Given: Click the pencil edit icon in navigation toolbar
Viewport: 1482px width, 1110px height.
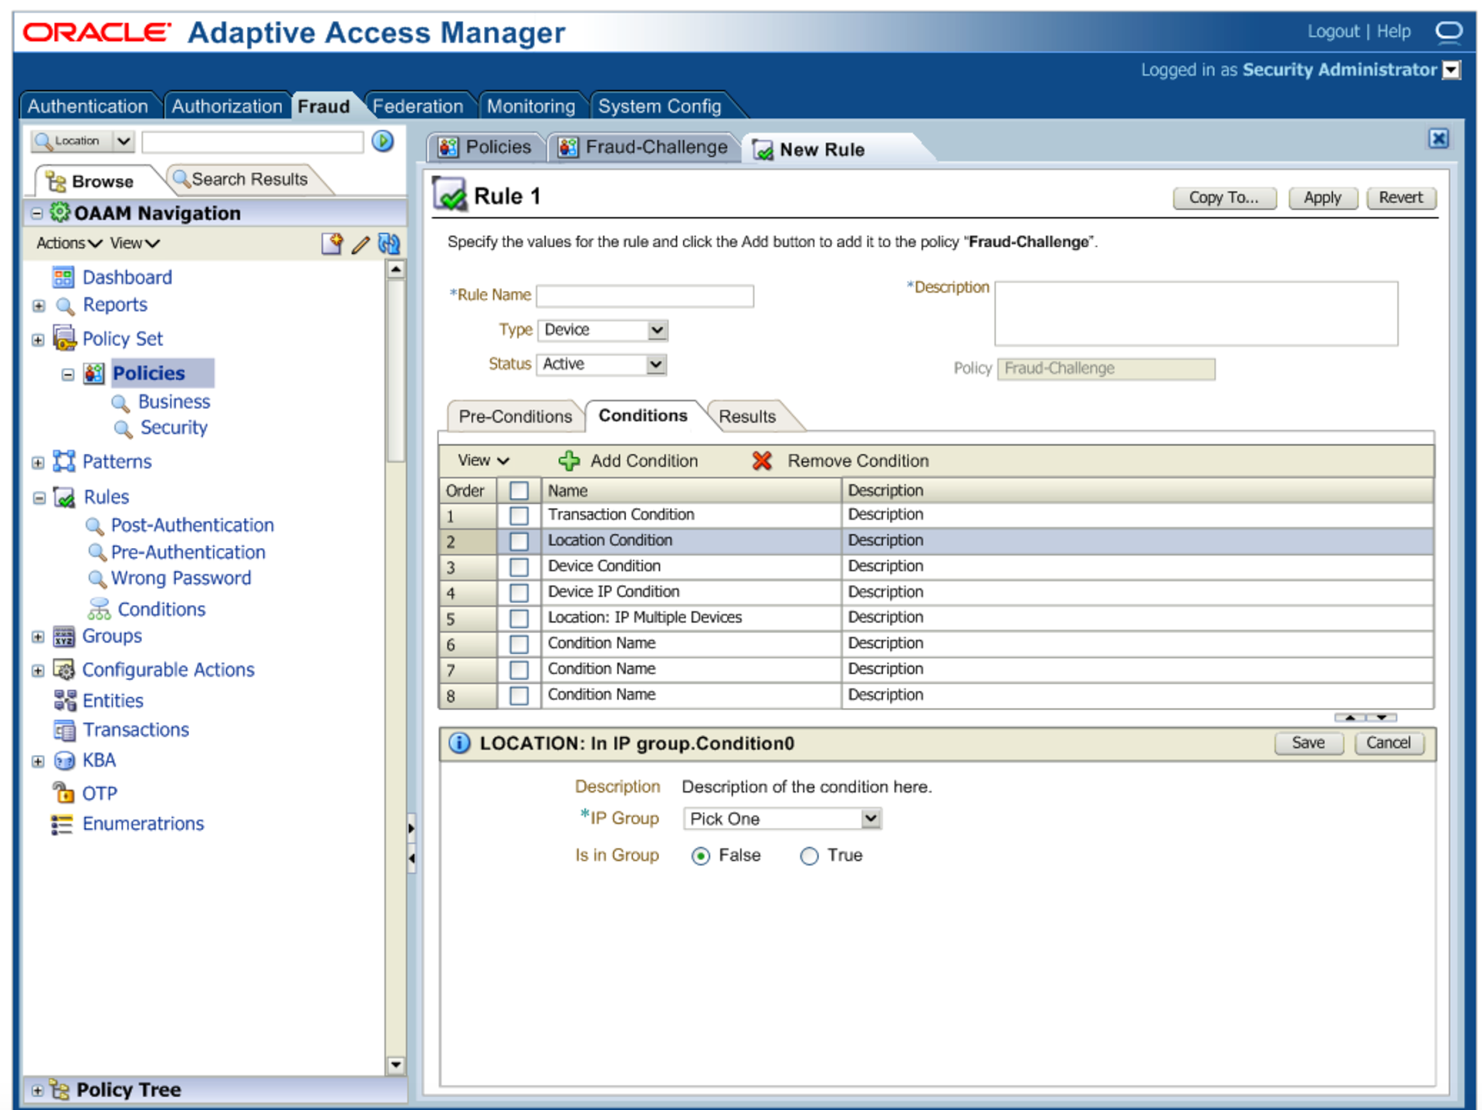Looking at the screenshot, I should click(x=360, y=245).
